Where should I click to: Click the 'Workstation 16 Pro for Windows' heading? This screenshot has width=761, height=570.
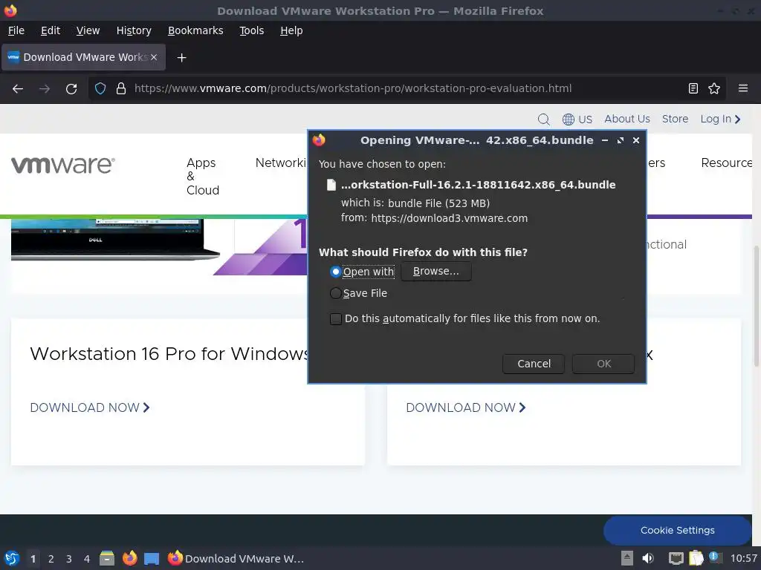pyautogui.click(x=169, y=354)
